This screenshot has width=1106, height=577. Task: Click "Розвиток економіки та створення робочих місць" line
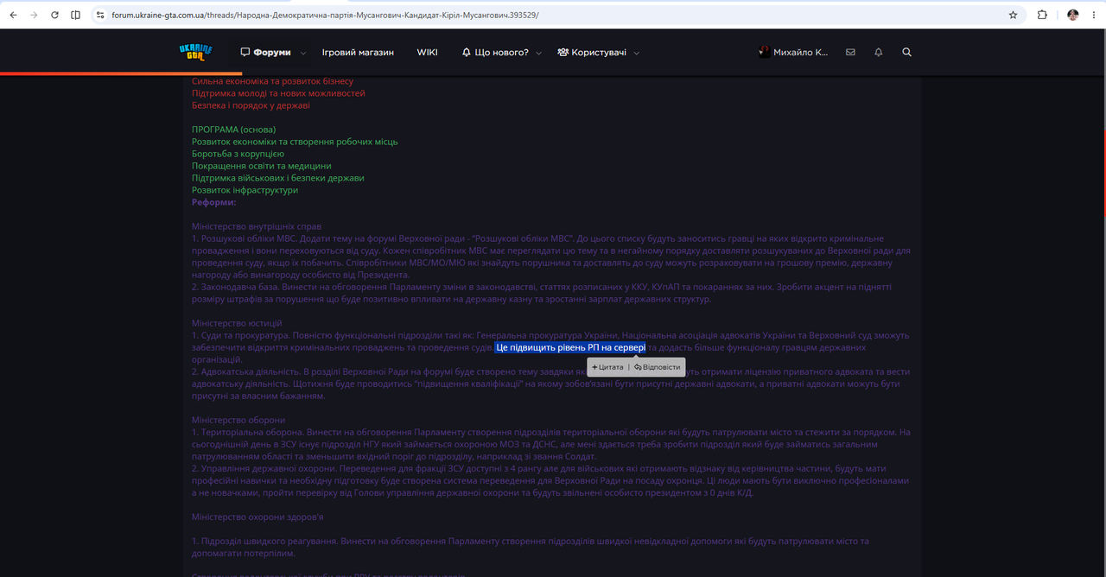tap(295, 142)
